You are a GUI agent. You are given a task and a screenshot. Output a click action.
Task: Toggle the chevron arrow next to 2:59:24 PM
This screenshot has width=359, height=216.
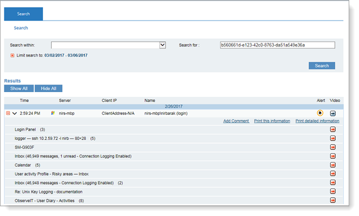pyautogui.click(x=15, y=113)
